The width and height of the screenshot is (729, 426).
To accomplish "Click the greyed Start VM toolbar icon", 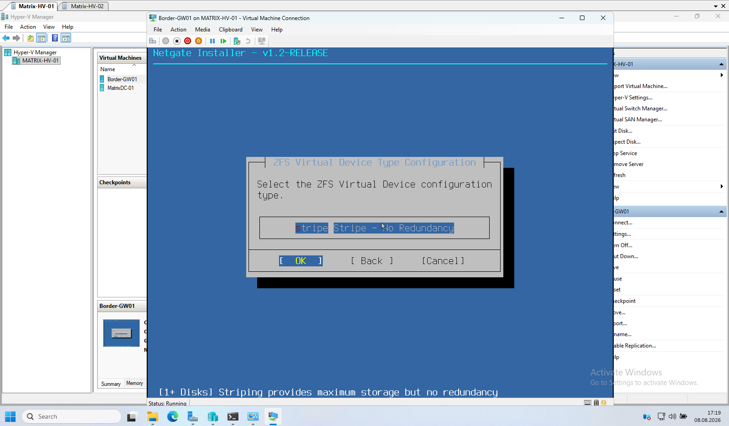I will tap(165, 41).
